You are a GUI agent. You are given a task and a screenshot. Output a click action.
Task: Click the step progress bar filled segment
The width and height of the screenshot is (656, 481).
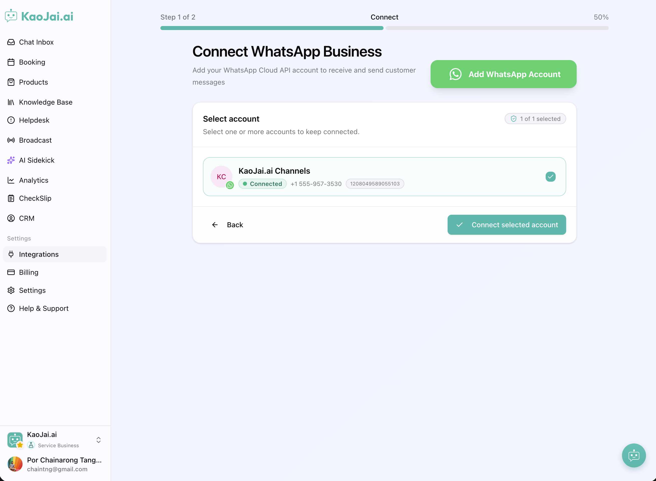272,28
